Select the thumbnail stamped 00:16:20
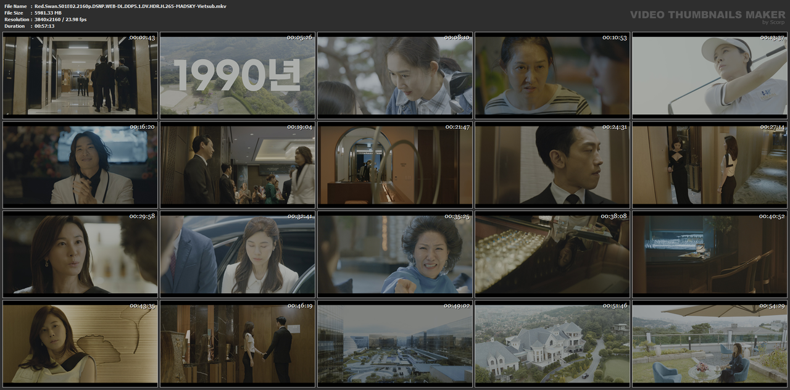790x390 pixels. point(80,165)
